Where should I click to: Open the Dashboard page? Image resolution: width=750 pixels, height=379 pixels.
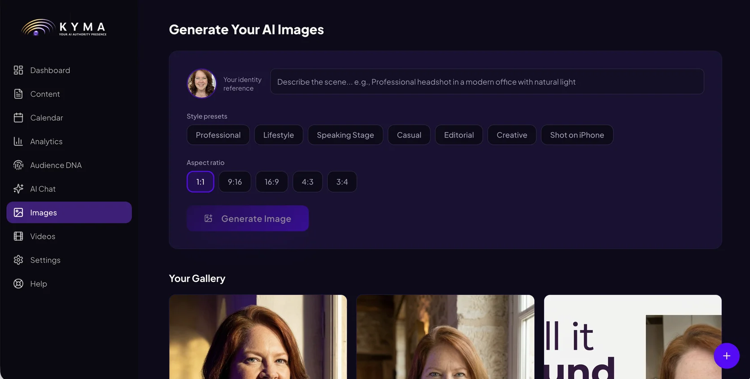tap(69, 70)
